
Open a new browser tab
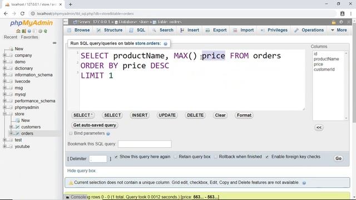click(71, 4)
